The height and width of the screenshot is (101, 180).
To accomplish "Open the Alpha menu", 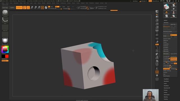I will point(3,3).
